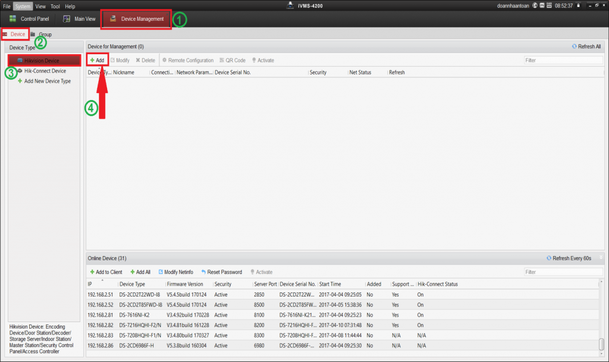Viewport: 609px width, 362px height.
Task: Click Add to Client in Online Device
Action: 106,272
